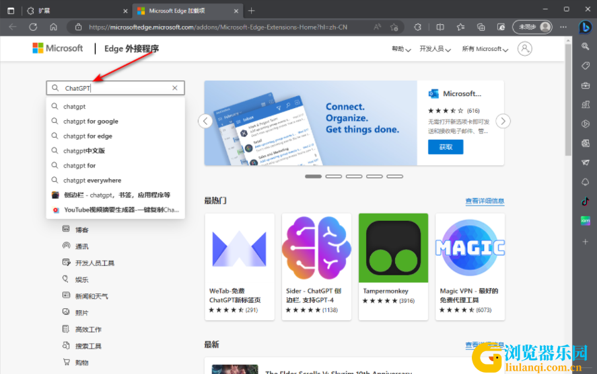
Task: Open the tab actions menu icon
Action: (x=11, y=11)
